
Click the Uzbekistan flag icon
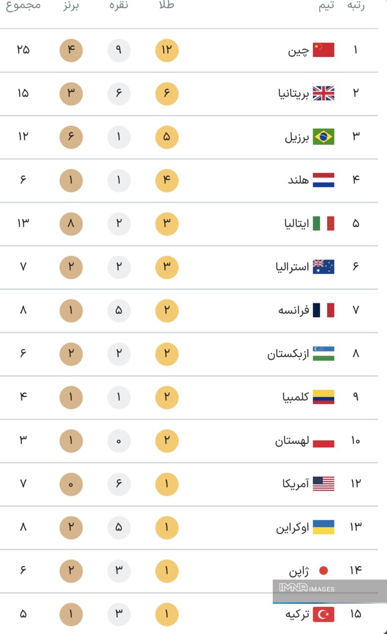323,354
